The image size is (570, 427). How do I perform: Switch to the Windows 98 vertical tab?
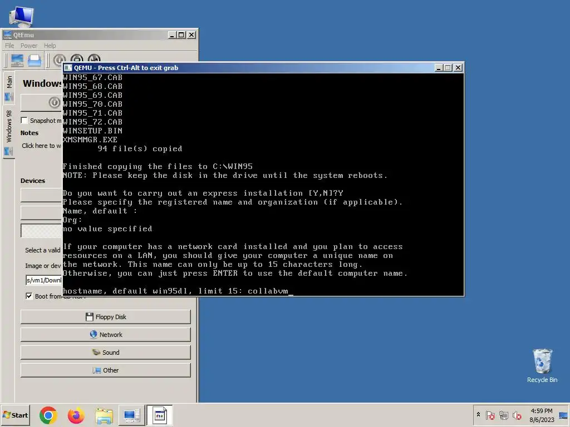coord(9,132)
